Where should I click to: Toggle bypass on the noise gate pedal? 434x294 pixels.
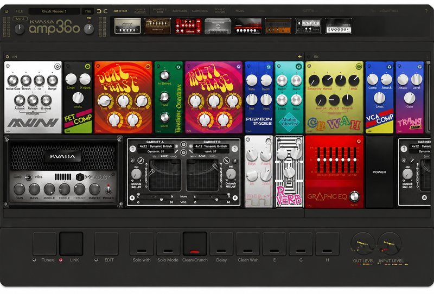tap(58, 66)
